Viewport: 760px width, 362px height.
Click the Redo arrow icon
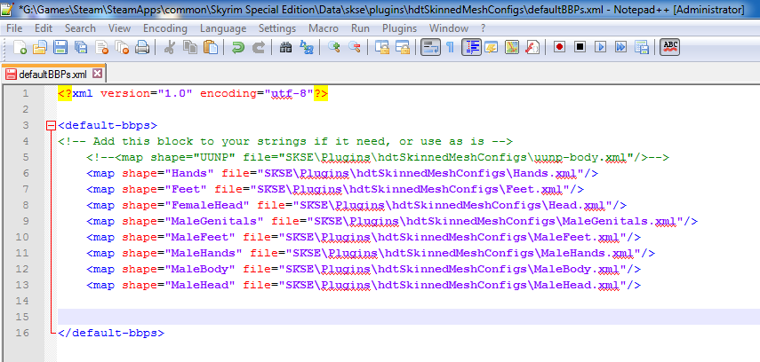259,47
